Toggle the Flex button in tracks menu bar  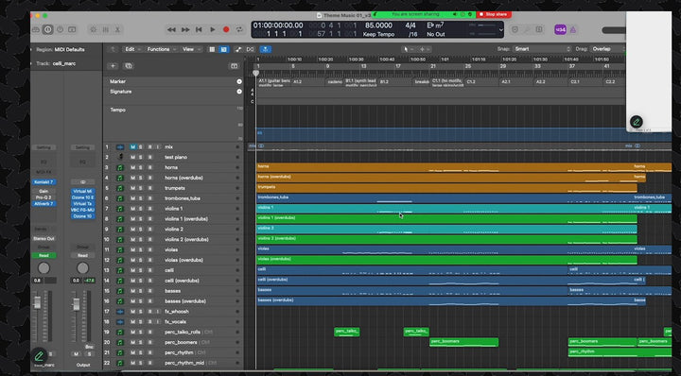pos(250,49)
